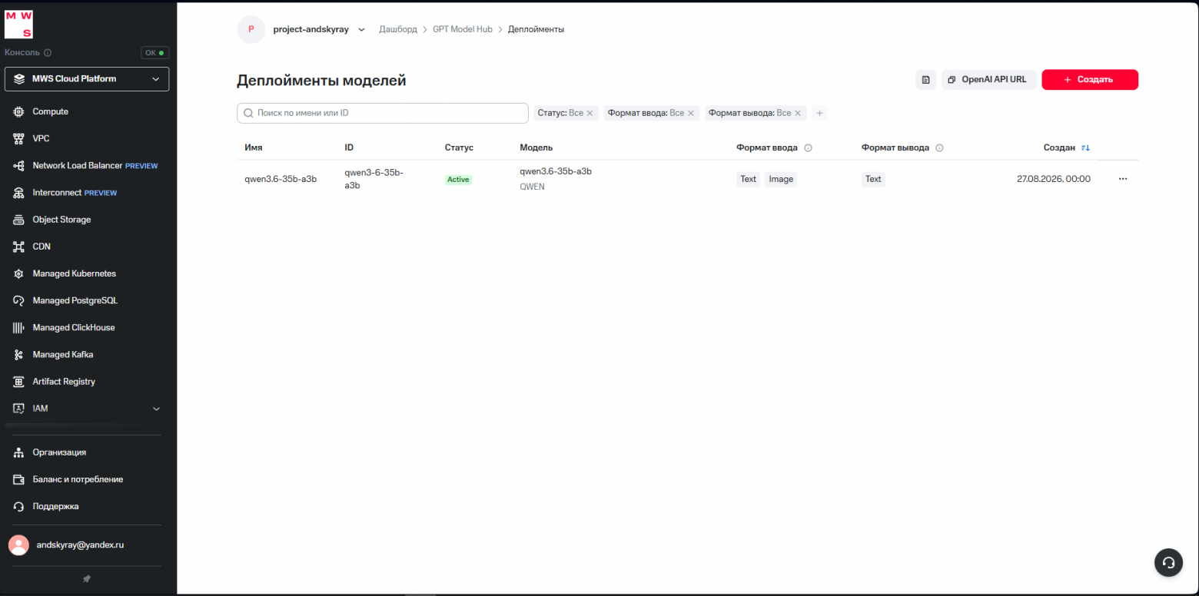Click info icon beside Формат ввода header
Image resolution: width=1199 pixels, height=596 pixels.
[808, 148]
